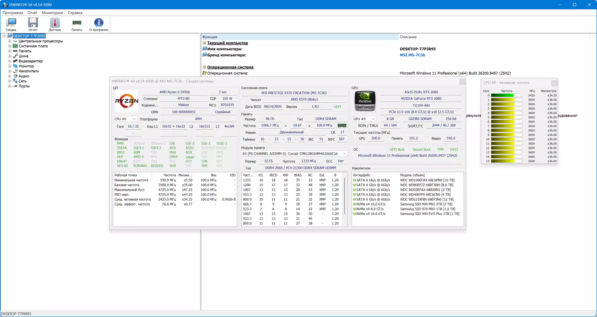Click Core 15 frequency bar
This screenshot has height=317, width=597.
506,161
